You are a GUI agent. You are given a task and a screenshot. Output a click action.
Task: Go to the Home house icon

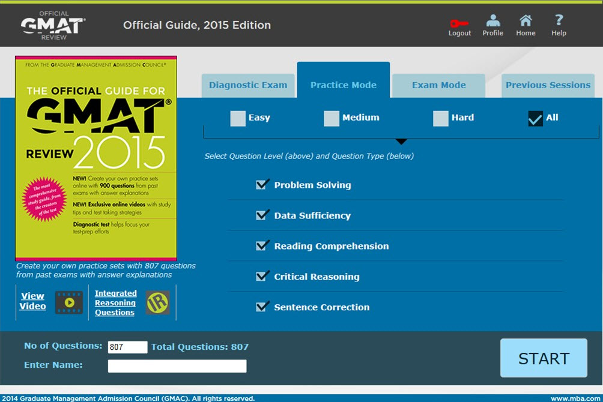tap(526, 20)
